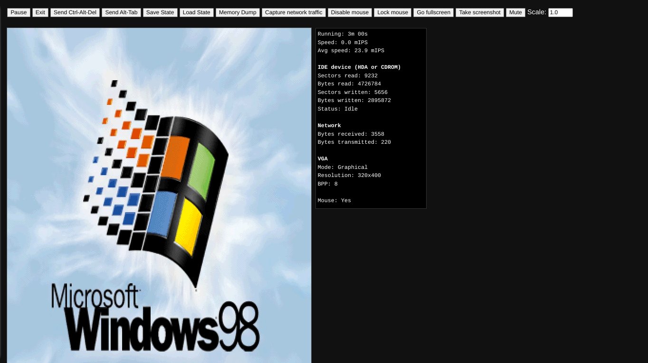The width and height of the screenshot is (648, 363).
Task: Click the 'Network' heading
Action: coord(329,126)
